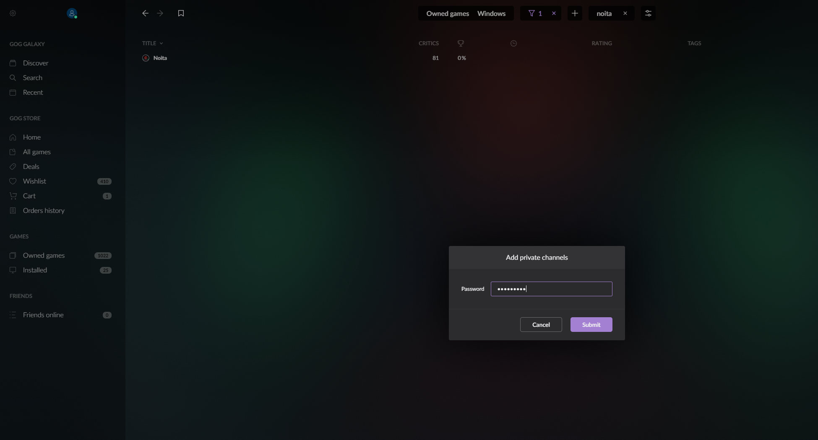The width and height of the screenshot is (818, 440).
Task: Open the user profile avatar menu
Action: [x=72, y=13]
